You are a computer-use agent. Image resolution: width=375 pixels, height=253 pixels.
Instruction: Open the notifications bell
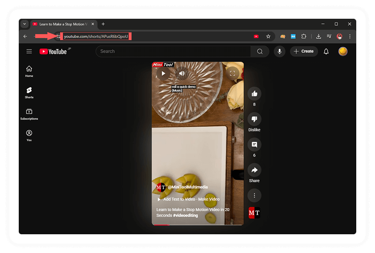[326, 52]
